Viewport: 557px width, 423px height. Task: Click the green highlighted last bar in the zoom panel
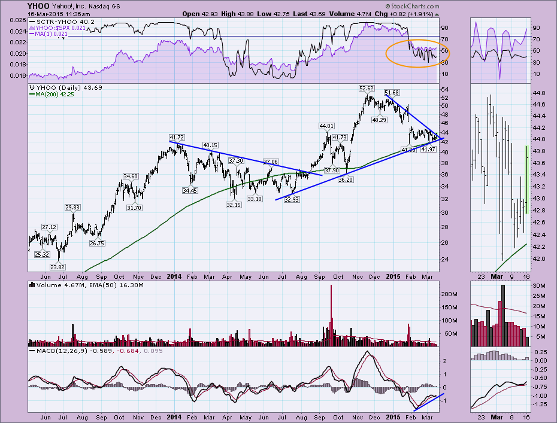[527, 179]
